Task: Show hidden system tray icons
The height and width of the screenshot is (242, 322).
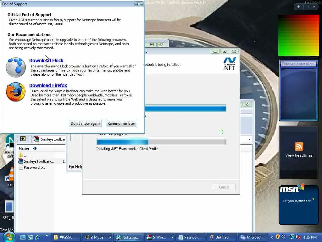Action: 272,237
